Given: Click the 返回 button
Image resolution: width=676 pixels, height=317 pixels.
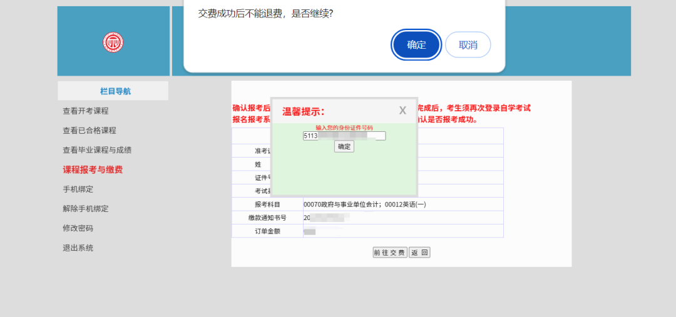Looking at the screenshot, I should tap(419, 253).
